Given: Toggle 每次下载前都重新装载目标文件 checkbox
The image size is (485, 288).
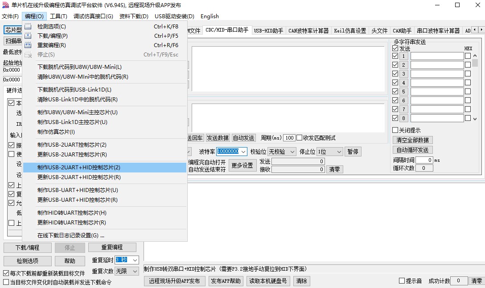Looking at the screenshot, I should coord(6,273).
